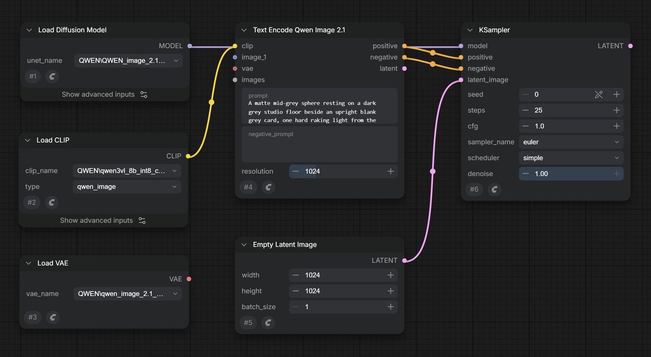Open the sampler_name dropdown
This screenshot has width=651, height=357.
tap(571, 142)
